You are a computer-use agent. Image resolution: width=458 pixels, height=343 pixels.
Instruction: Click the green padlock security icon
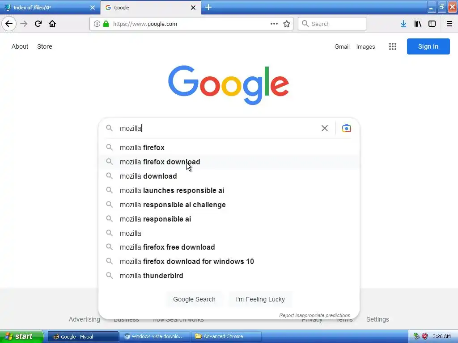point(106,24)
